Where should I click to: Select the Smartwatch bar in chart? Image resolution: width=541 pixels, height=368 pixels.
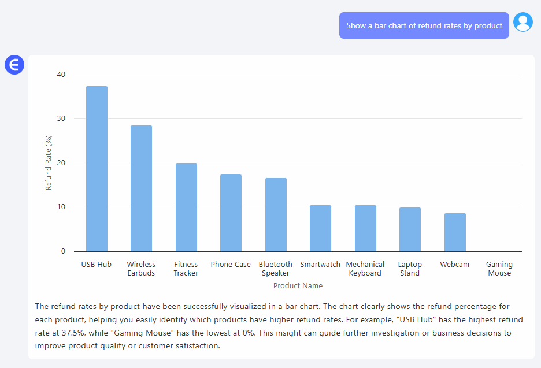pyautogui.click(x=320, y=228)
